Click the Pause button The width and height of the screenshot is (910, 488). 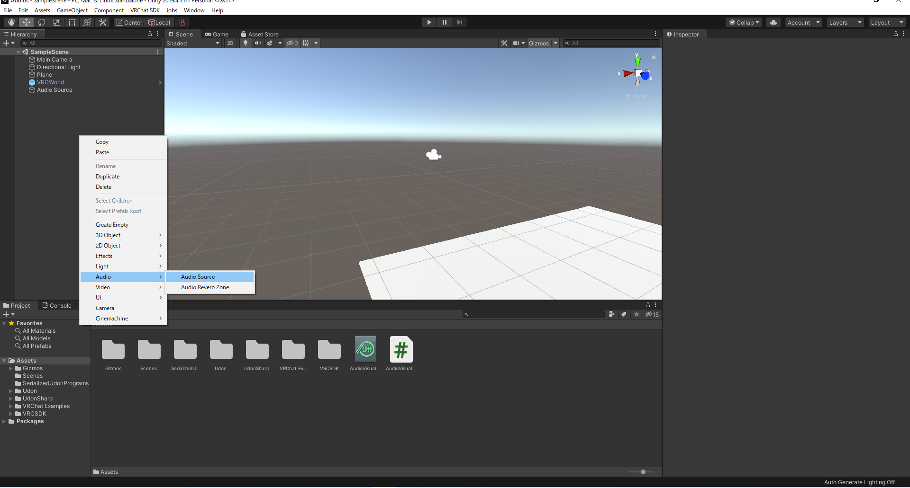(444, 22)
